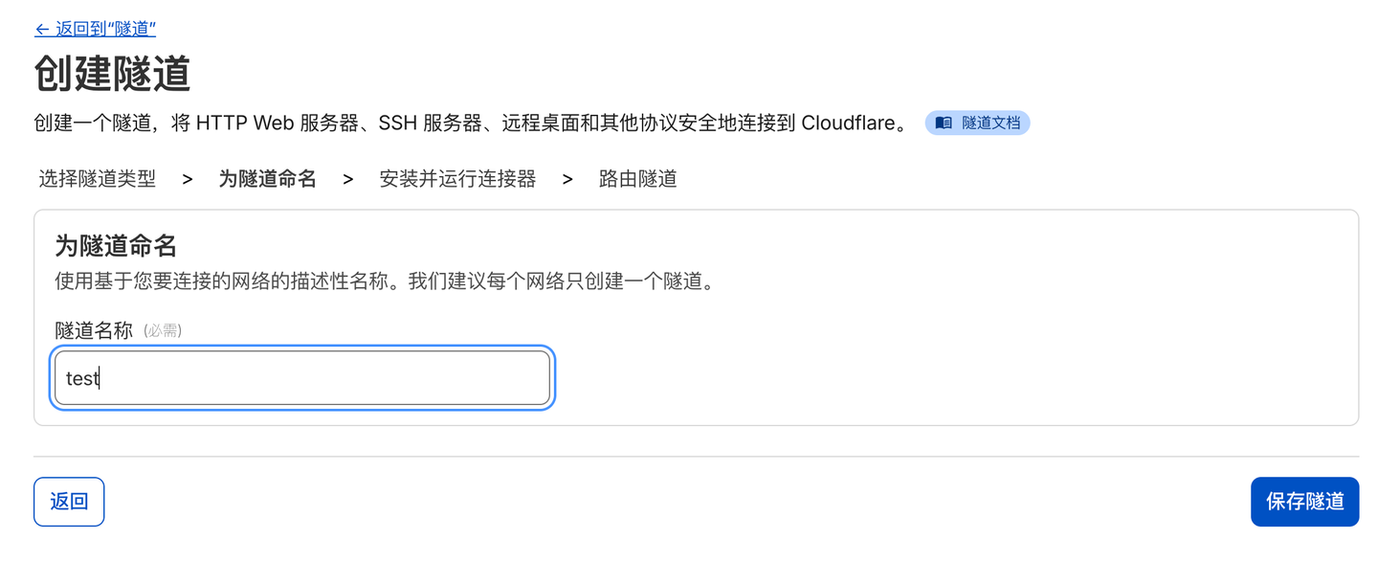The image size is (1378, 562).
Task: Click the left arrow icon before 返回到“隧道”
Action: [x=42, y=30]
